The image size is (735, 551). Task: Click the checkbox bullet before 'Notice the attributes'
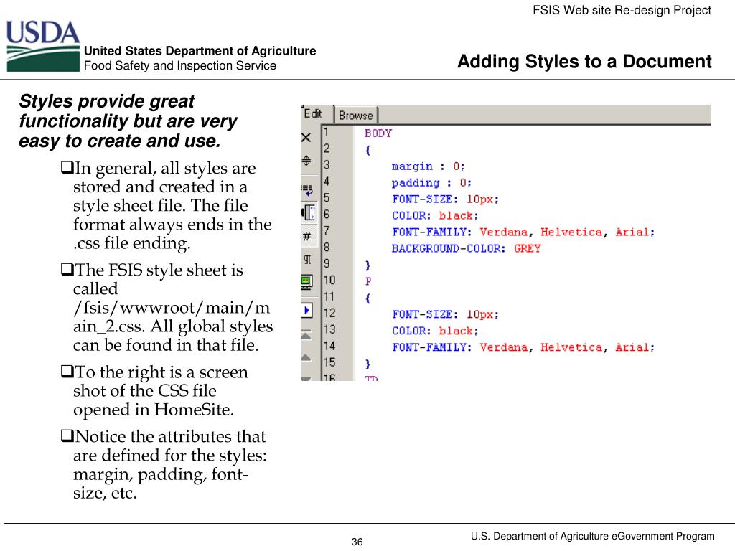click(x=67, y=435)
